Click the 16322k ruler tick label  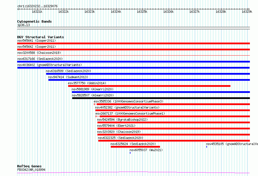63,12
